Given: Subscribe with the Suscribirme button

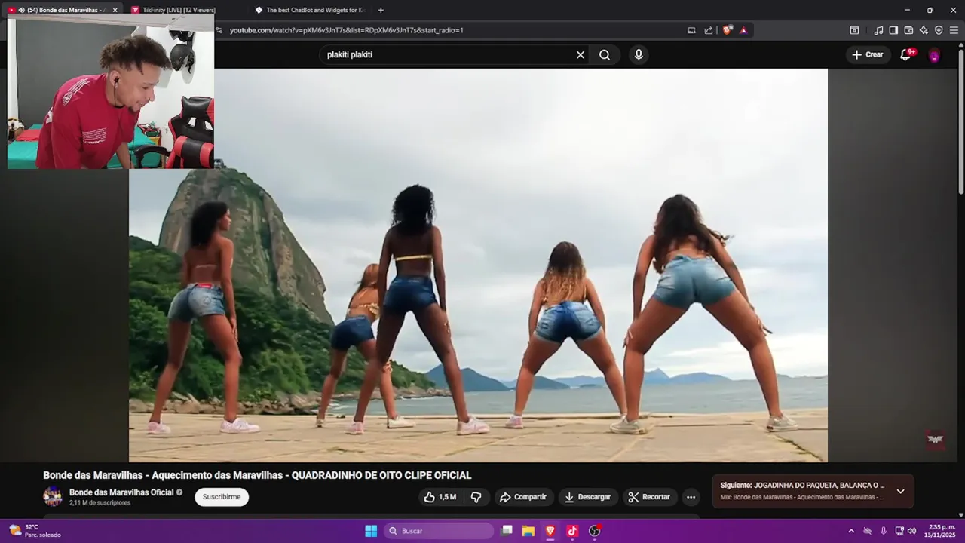Looking at the screenshot, I should pos(222,497).
